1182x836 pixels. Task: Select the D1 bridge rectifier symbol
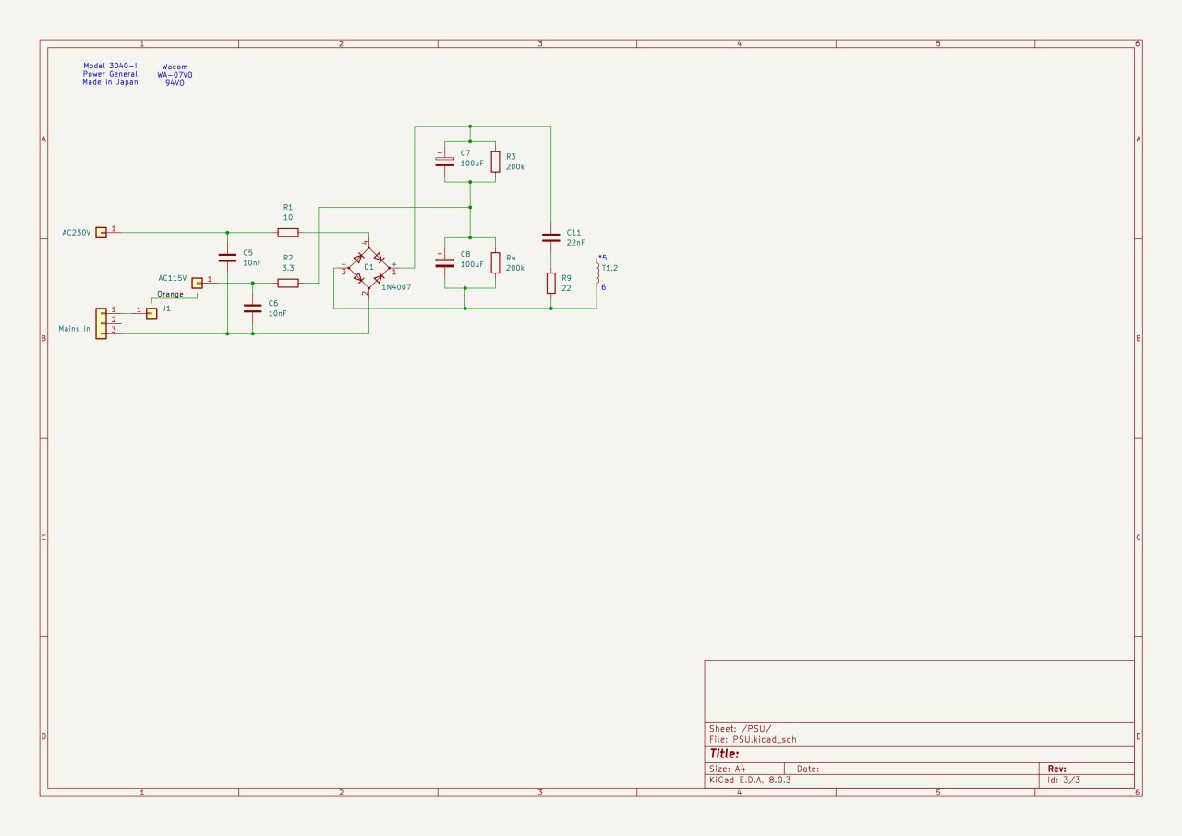pos(368,268)
